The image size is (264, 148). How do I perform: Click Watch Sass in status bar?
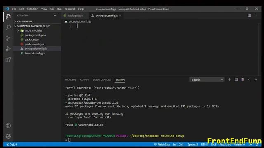tap(162, 144)
